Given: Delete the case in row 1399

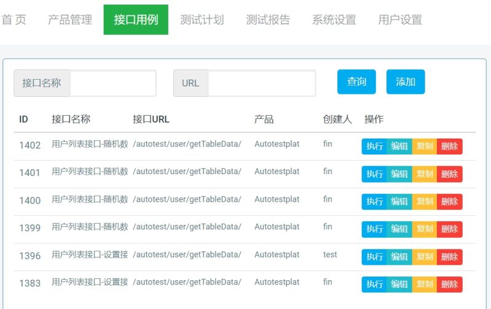Looking at the screenshot, I should point(450,229).
